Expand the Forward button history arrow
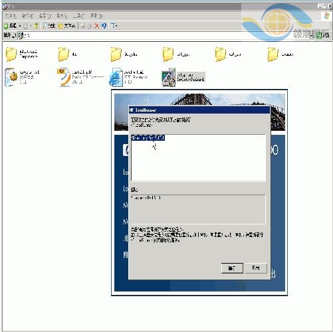 (31, 26)
